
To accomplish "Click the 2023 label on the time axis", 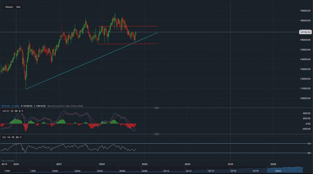I will [x=145, y=164].
